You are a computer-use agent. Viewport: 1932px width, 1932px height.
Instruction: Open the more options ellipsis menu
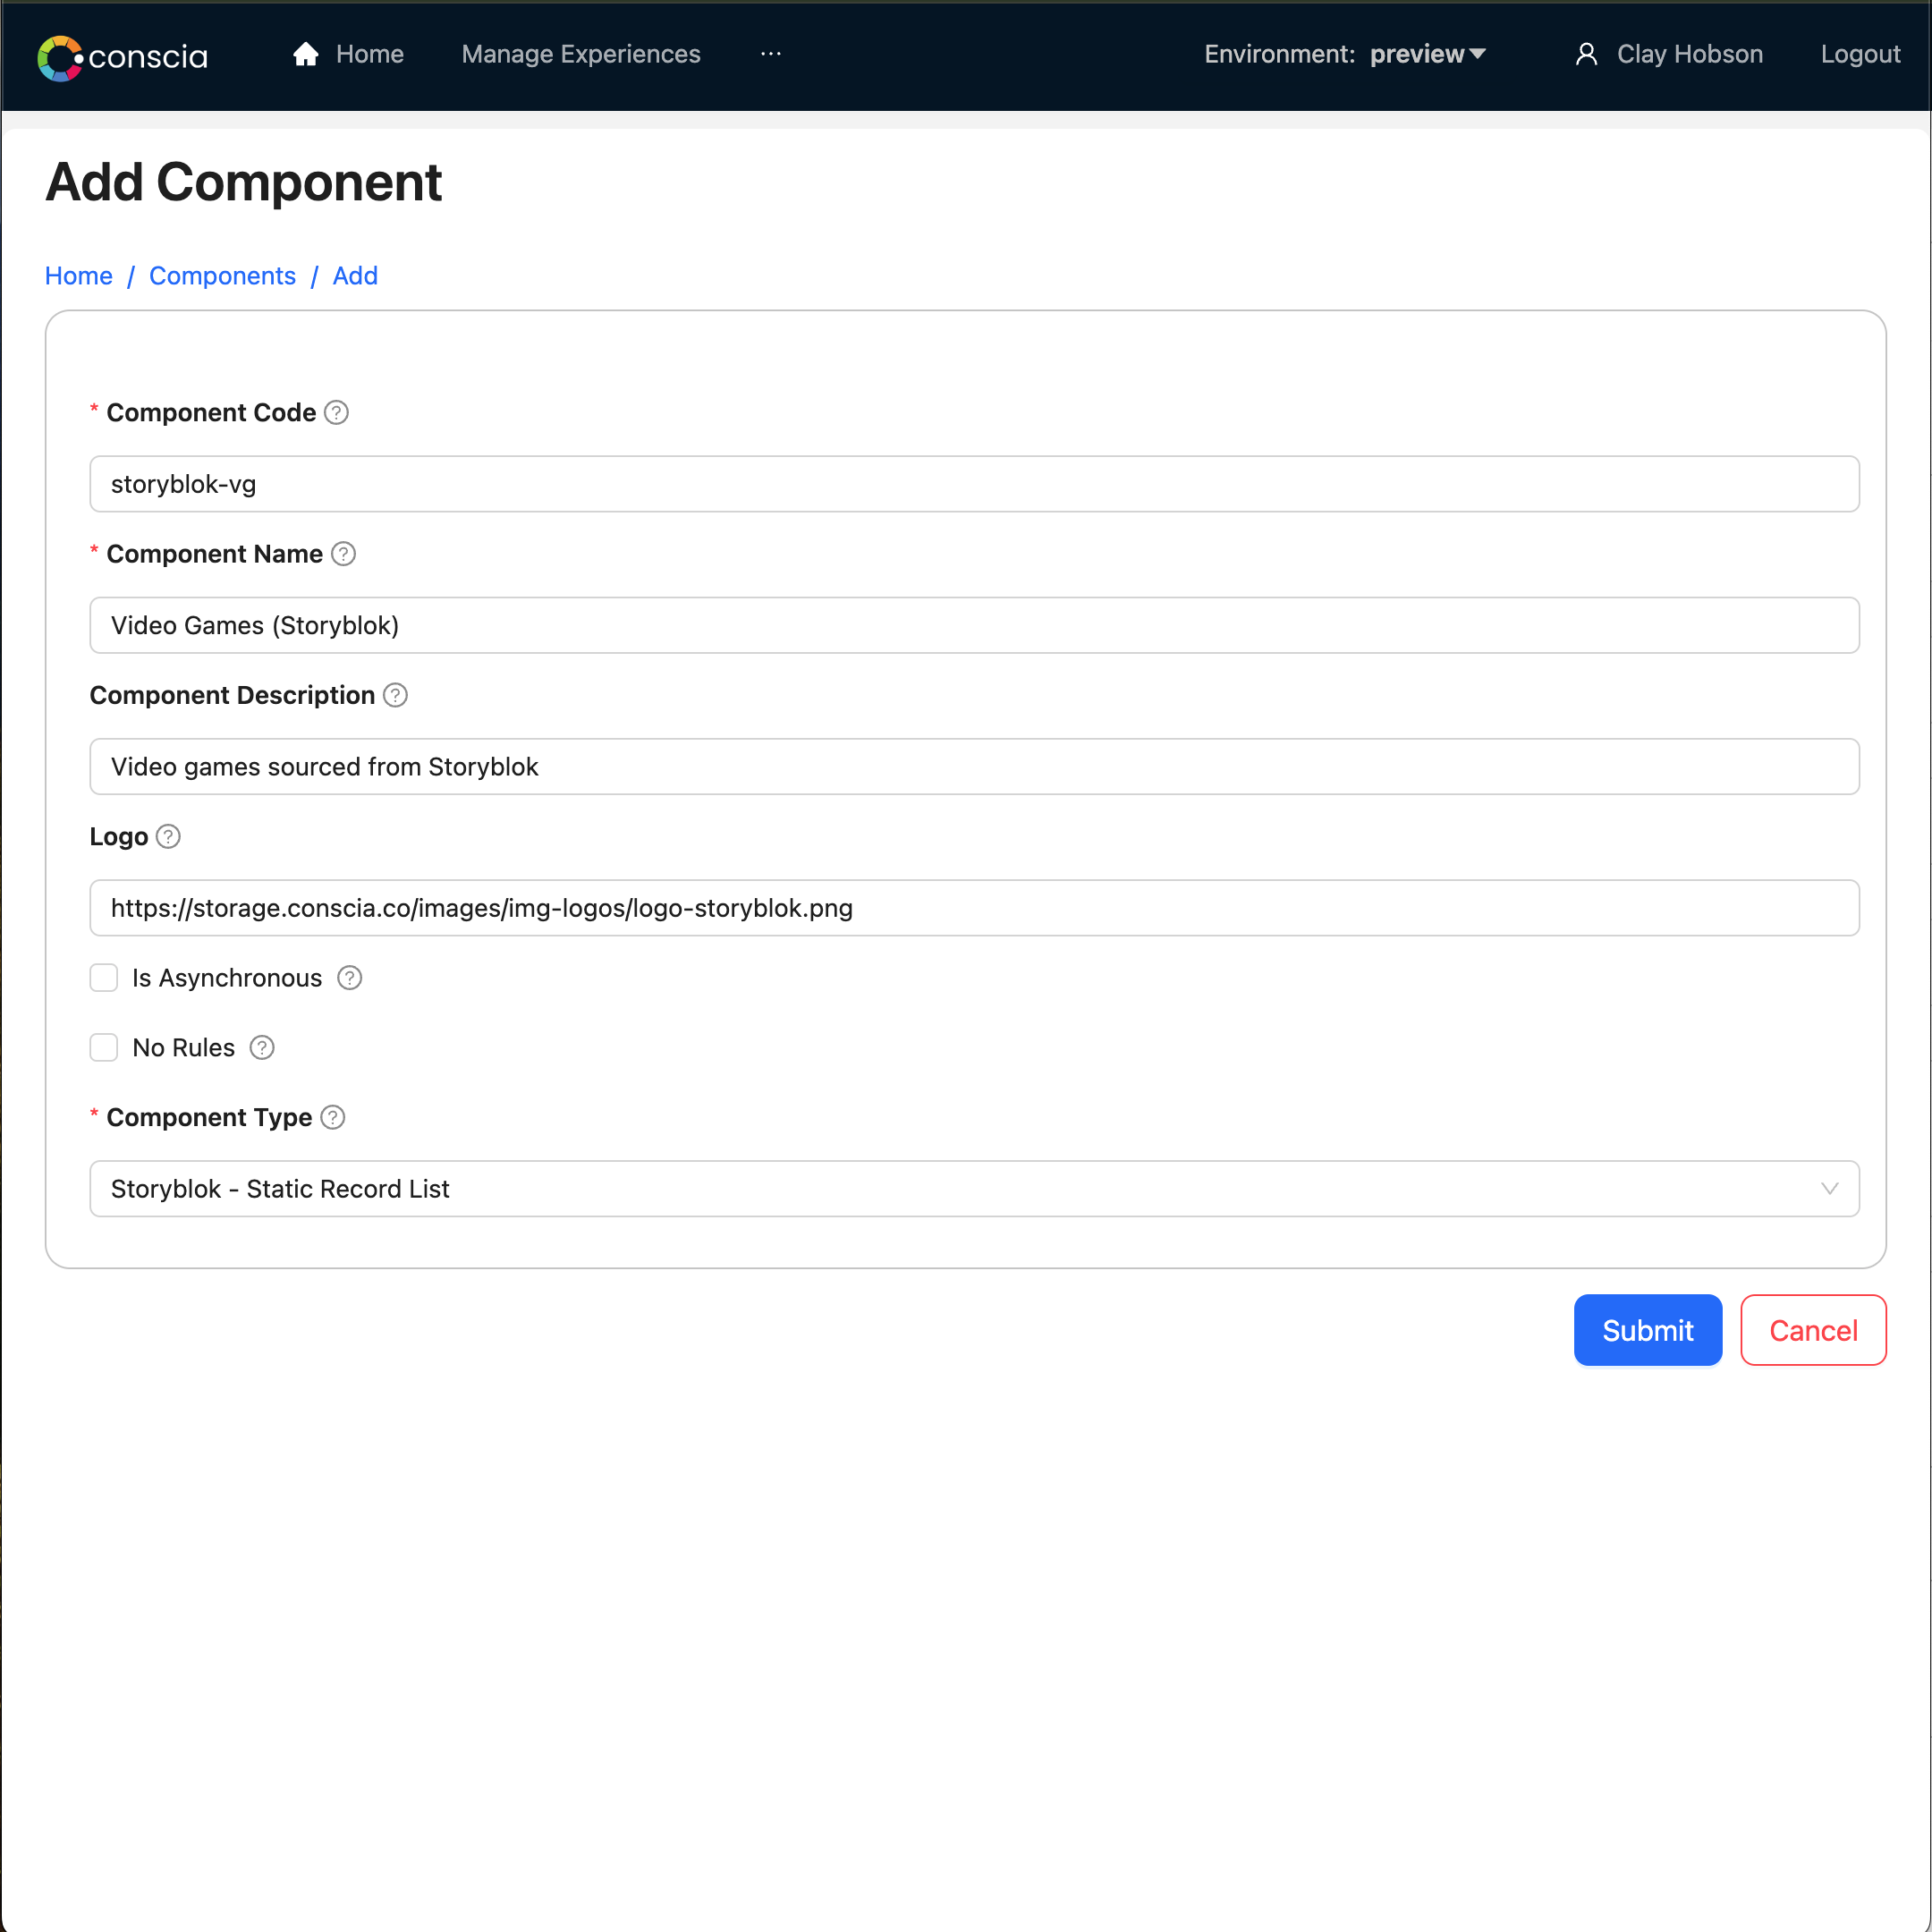tap(770, 54)
